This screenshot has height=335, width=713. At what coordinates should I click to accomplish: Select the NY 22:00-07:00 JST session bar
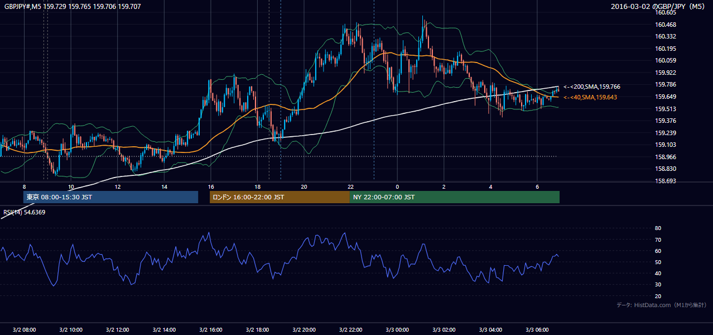pos(455,197)
